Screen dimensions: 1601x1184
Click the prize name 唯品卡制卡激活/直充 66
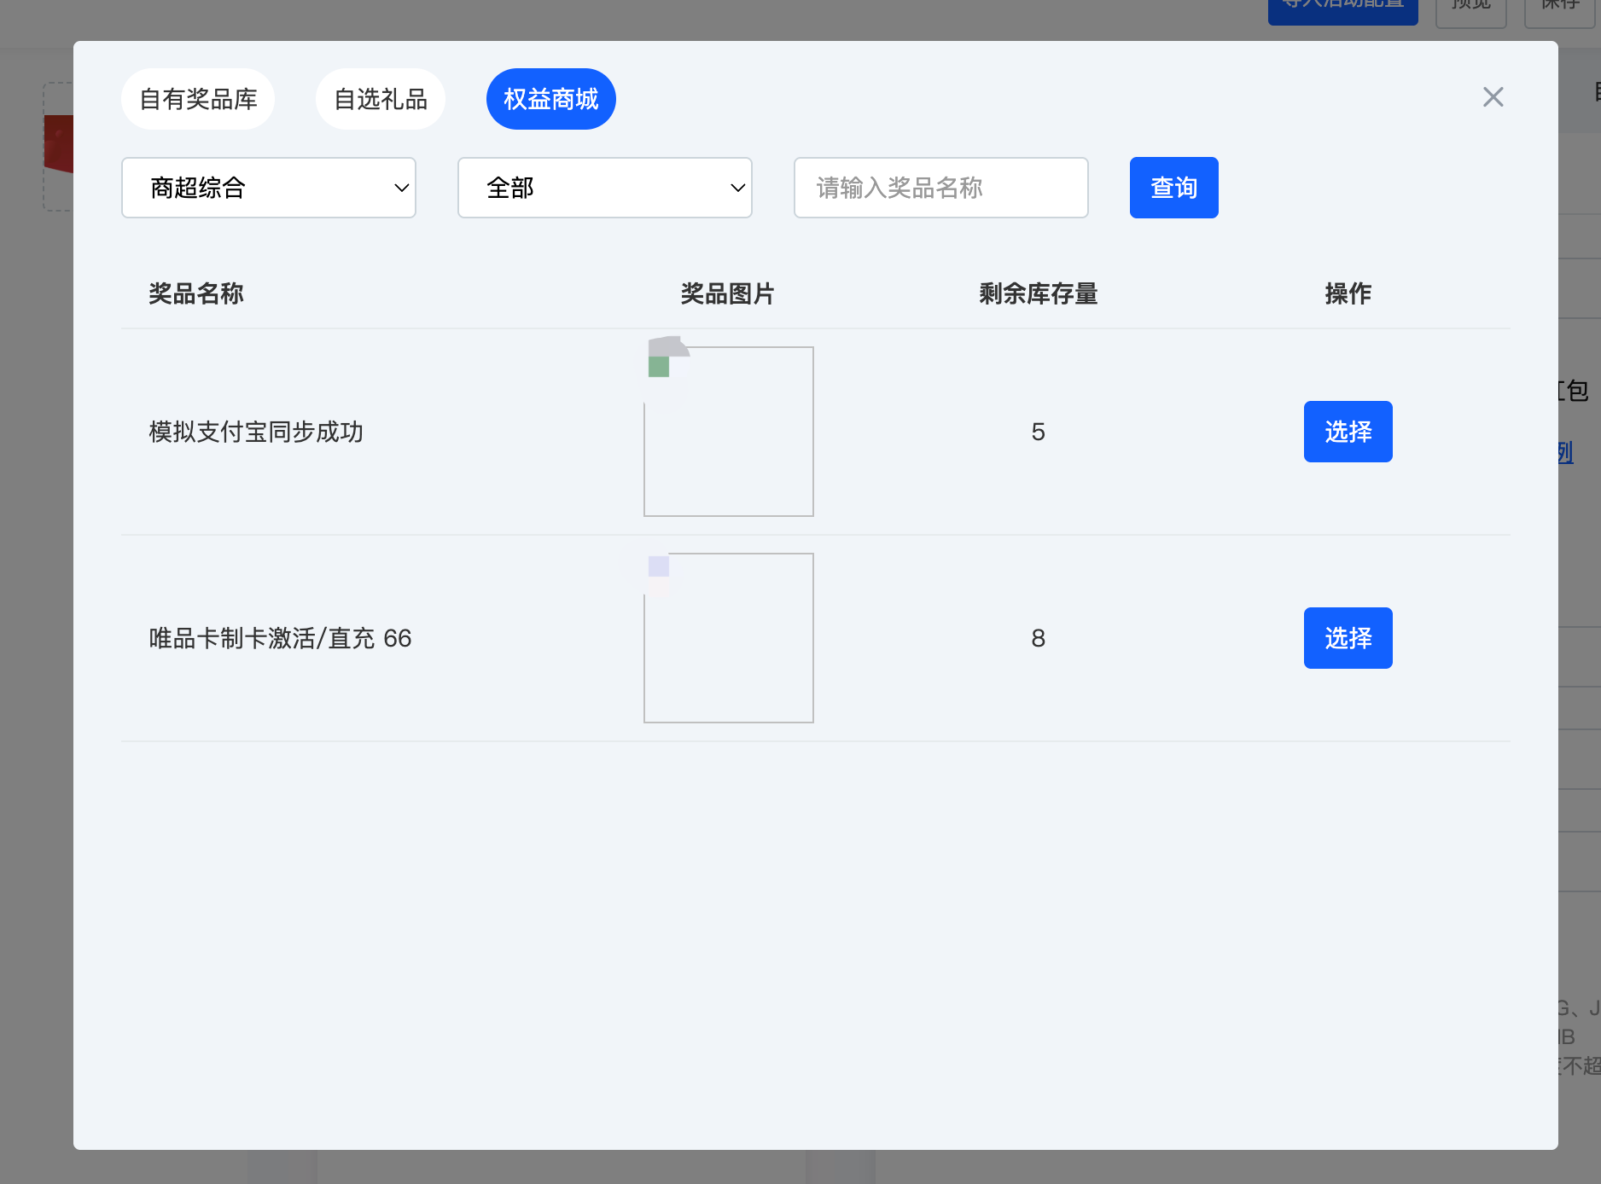[280, 638]
